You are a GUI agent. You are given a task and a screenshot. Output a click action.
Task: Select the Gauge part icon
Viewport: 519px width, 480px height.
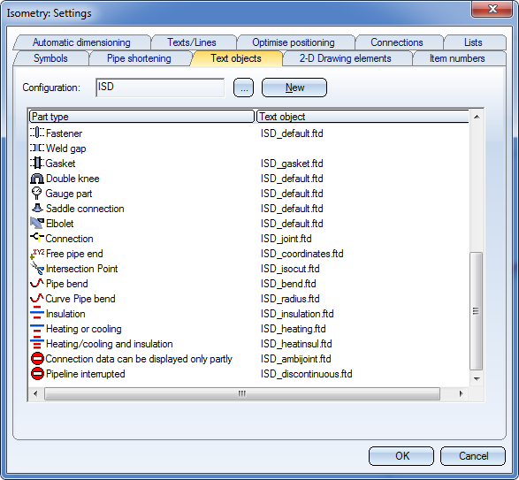tap(37, 194)
